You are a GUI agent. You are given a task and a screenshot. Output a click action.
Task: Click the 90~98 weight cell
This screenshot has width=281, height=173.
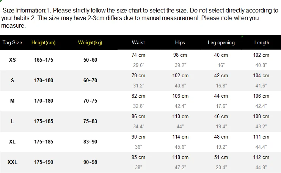[x=90, y=162]
